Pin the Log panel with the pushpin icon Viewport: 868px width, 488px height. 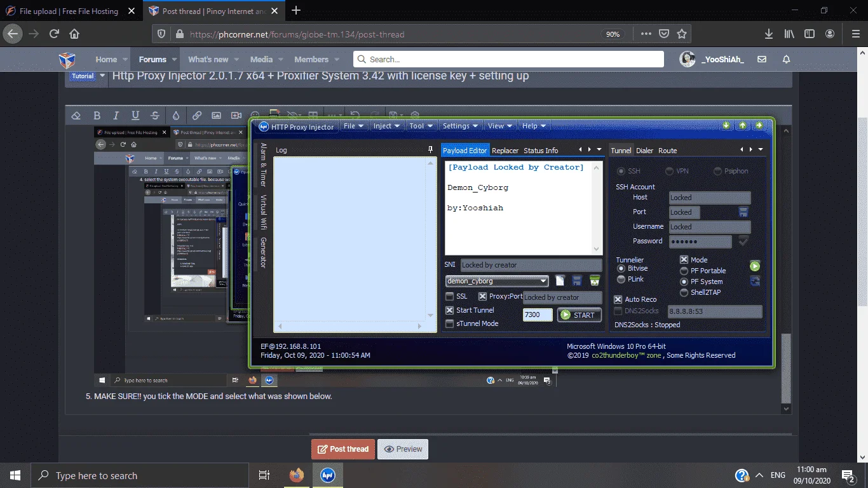pyautogui.click(x=430, y=150)
